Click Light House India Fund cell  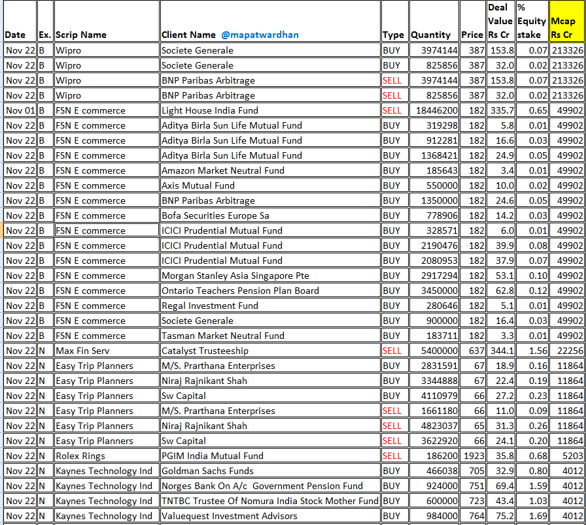270,110
